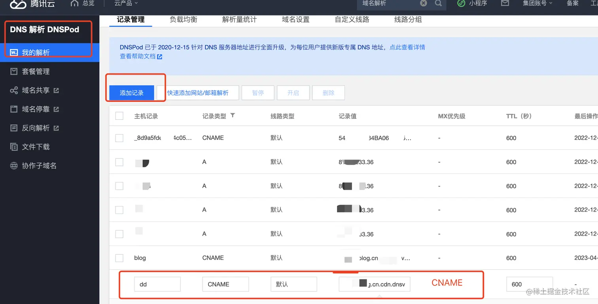
Task: Click the 添加记录 button
Action: (132, 93)
